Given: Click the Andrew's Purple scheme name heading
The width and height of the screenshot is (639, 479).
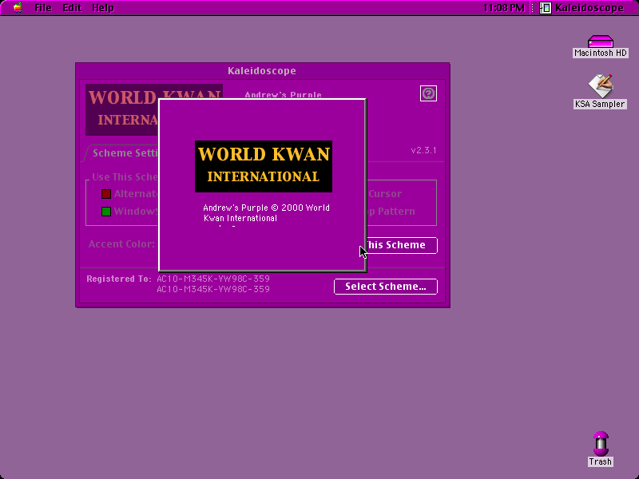Looking at the screenshot, I should pyautogui.click(x=283, y=95).
